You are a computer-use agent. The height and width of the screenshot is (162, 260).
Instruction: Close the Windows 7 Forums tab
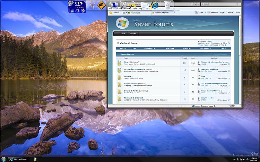[x=174, y=13]
